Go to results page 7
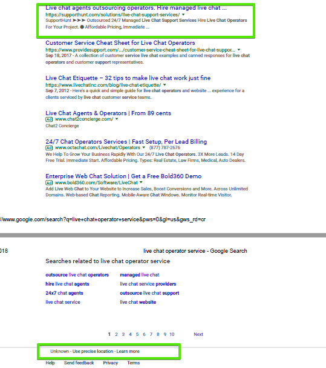326x368 pixels. 151,335
